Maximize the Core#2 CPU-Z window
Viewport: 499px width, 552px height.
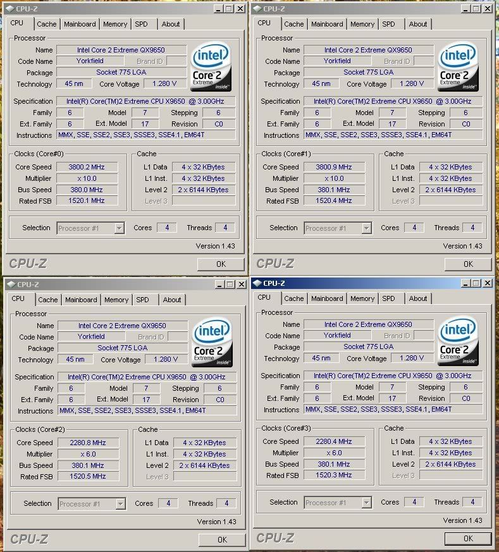tap(230, 285)
